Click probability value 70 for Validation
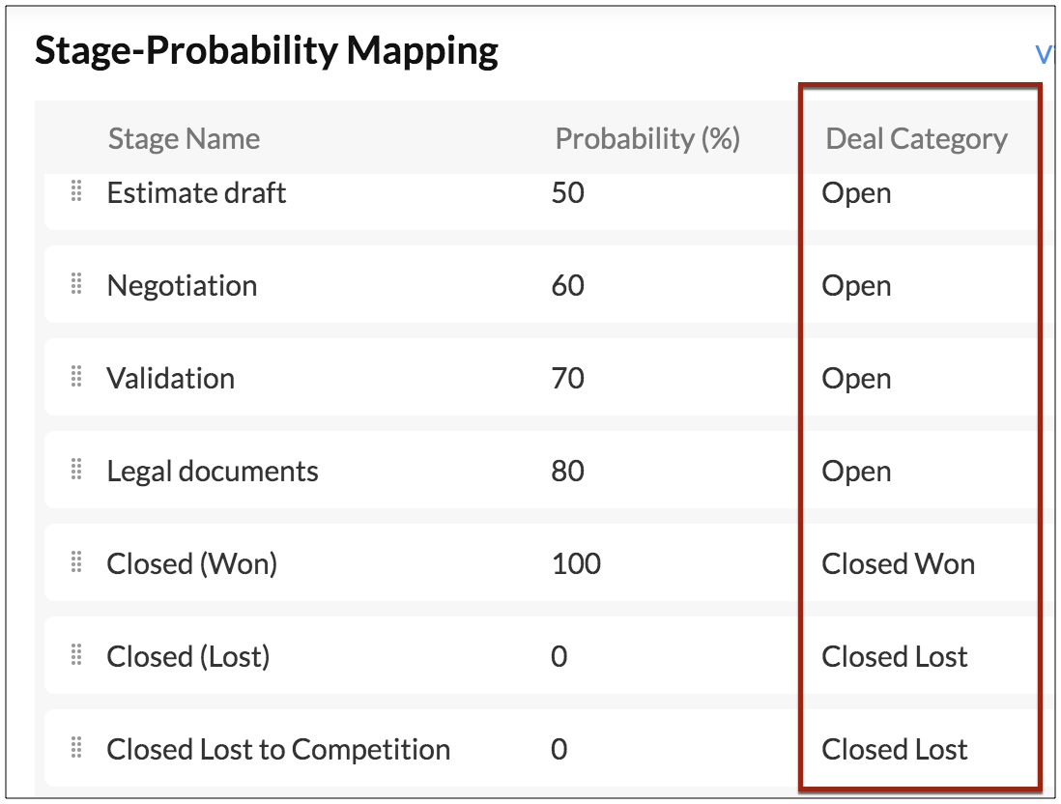 568,378
